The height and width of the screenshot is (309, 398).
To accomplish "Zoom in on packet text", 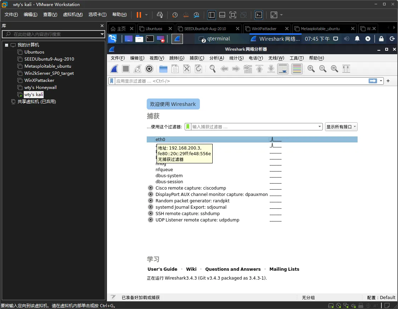I will [311, 69].
